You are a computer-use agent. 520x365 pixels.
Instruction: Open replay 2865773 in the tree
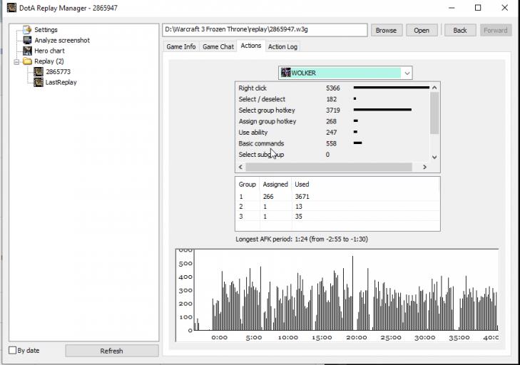point(58,72)
